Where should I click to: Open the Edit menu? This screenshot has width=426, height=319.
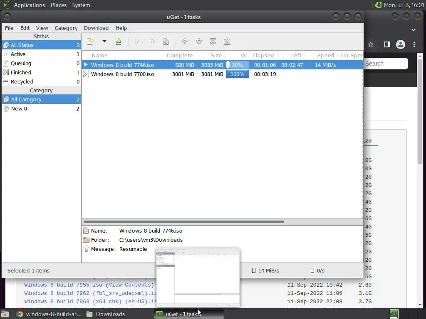(25, 28)
